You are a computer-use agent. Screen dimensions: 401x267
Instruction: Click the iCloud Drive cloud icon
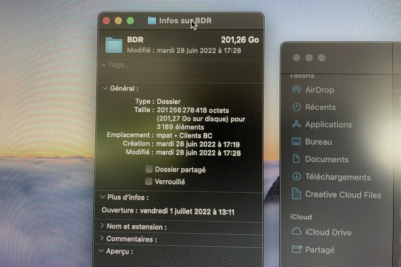[x=296, y=231]
